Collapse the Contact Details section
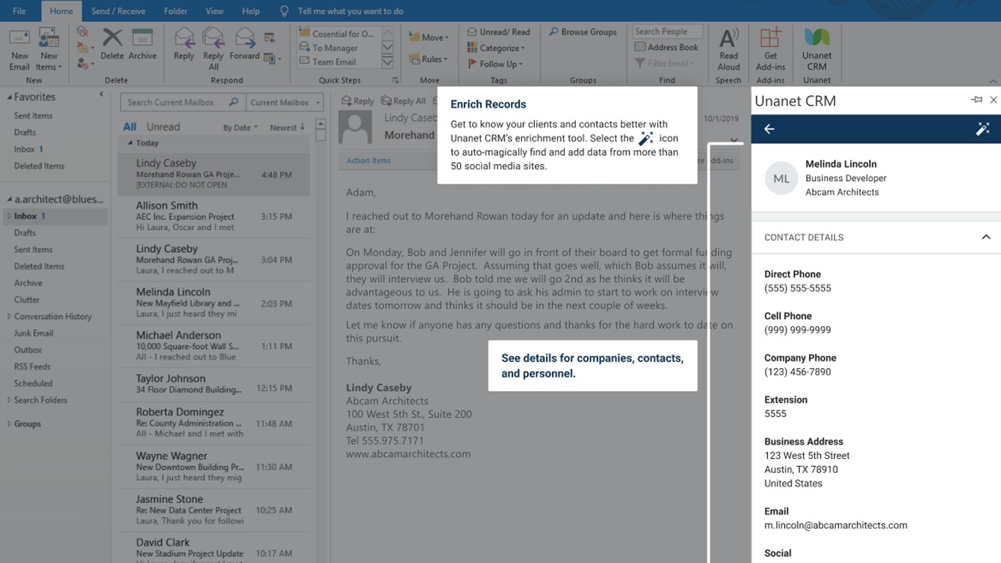 [986, 237]
